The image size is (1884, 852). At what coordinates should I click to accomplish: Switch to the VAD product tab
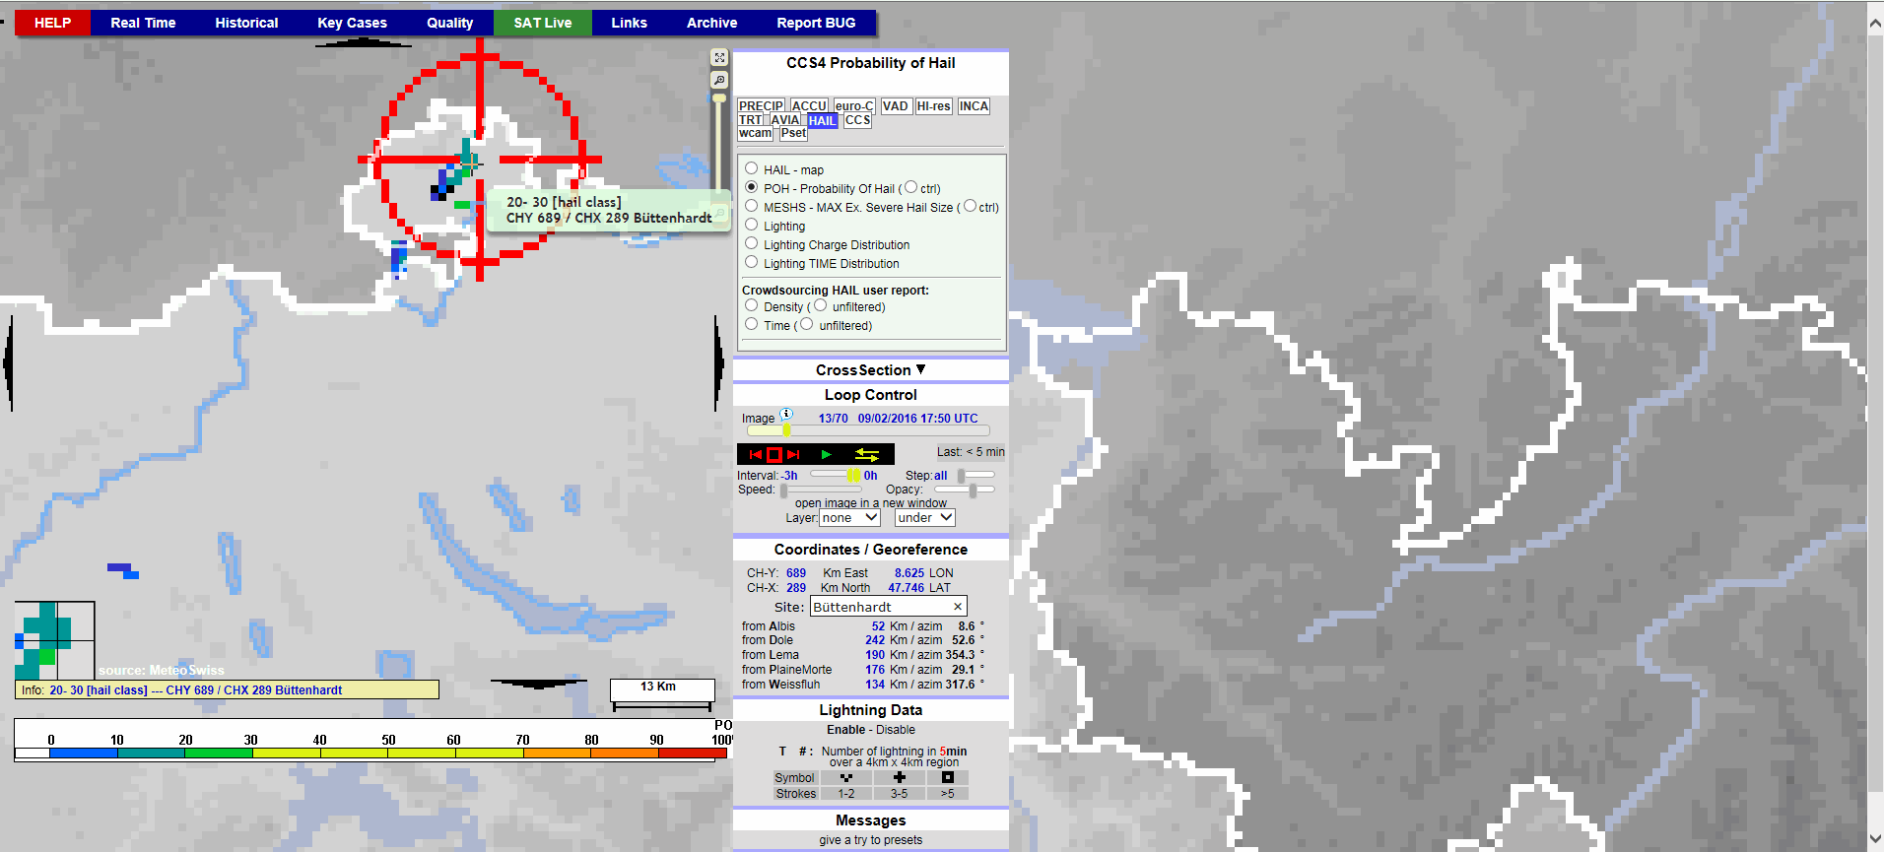896,106
